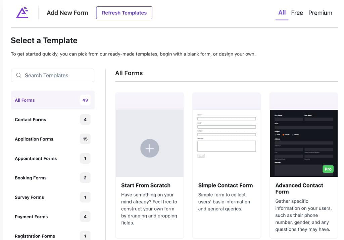The height and width of the screenshot is (240, 344).
Task: Click the Advanced Contact Form title
Action: click(x=299, y=188)
